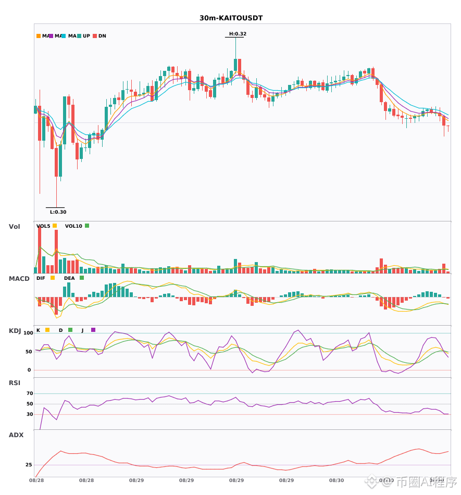Image resolution: width=461 pixels, height=495 pixels.
Task: Toggle the green DEA legend swatch
Action: [82, 278]
